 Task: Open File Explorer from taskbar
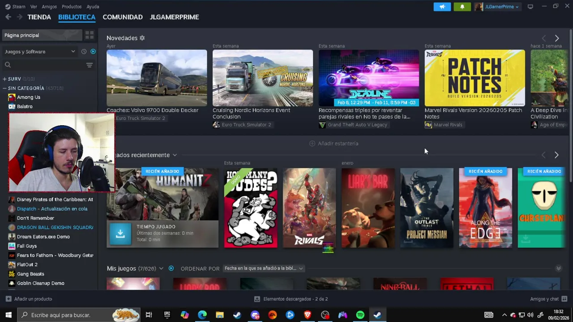coord(220,315)
